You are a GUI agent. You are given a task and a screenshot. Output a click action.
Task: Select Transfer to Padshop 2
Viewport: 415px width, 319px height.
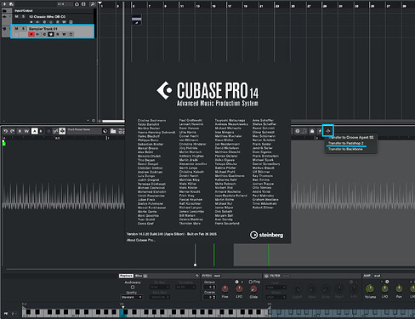coord(345,143)
